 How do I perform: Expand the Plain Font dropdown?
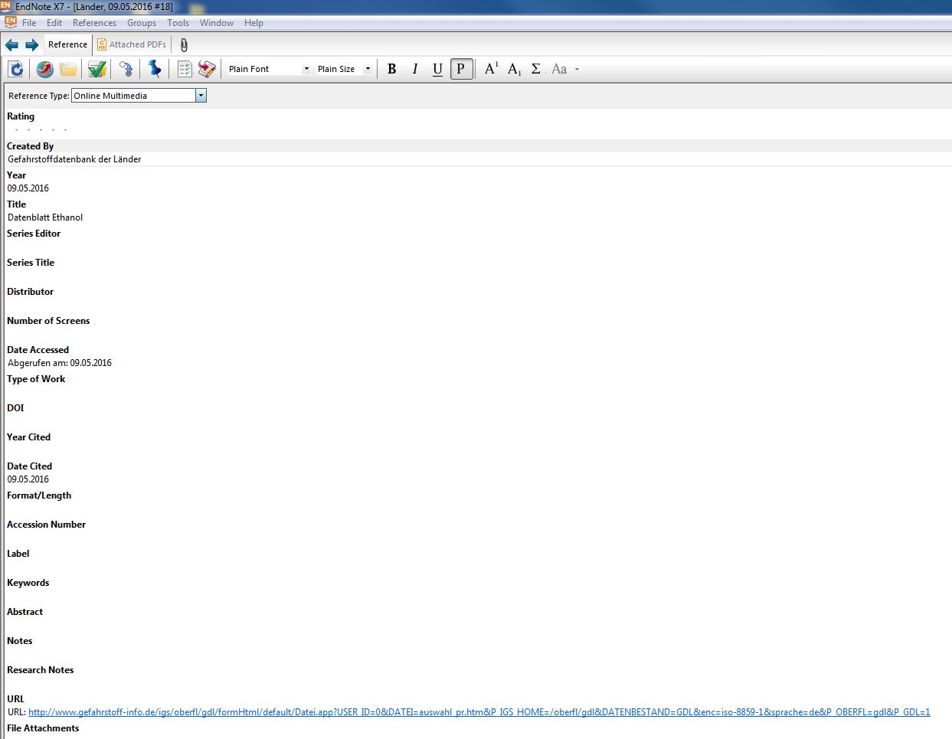pos(306,69)
